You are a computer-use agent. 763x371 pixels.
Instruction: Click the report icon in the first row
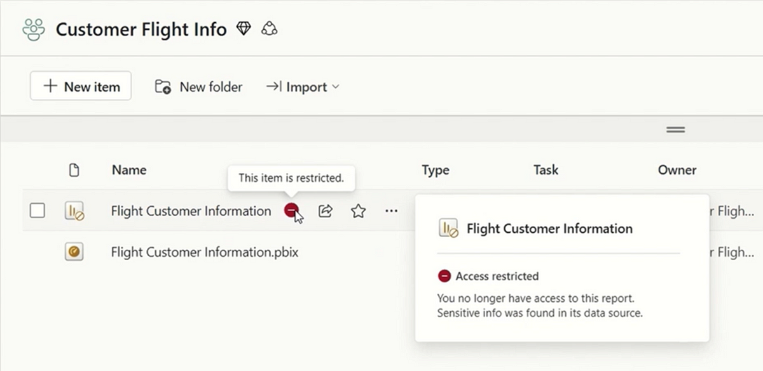point(74,211)
